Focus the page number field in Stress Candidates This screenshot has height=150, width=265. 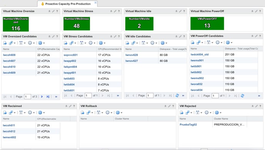(x=88, y=96)
